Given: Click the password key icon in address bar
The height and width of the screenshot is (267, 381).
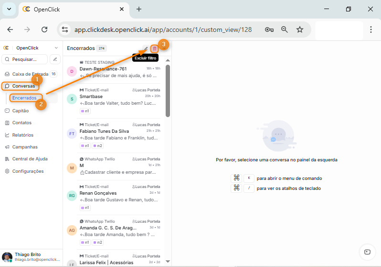Looking at the screenshot, I should [269, 30].
